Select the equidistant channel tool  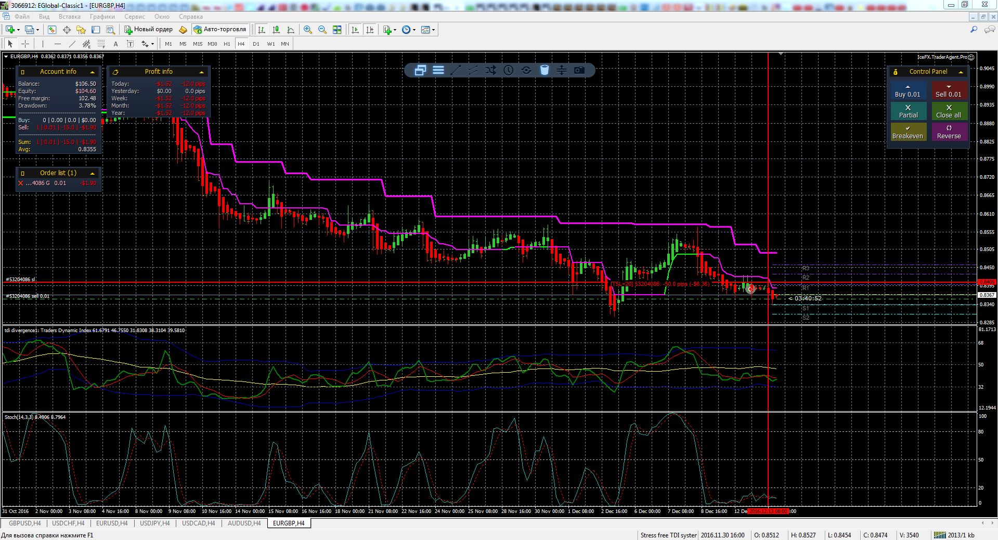86,44
